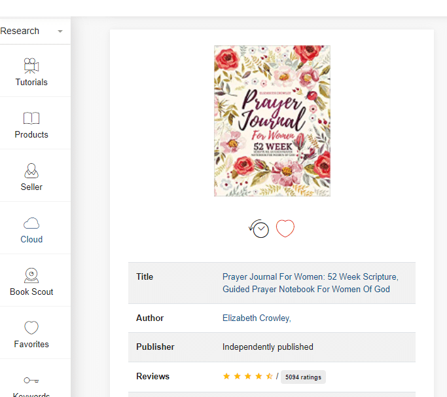The width and height of the screenshot is (447, 397).
Task: Open the Prayer Journal For Women title link
Action: pyautogui.click(x=310, y=283)
